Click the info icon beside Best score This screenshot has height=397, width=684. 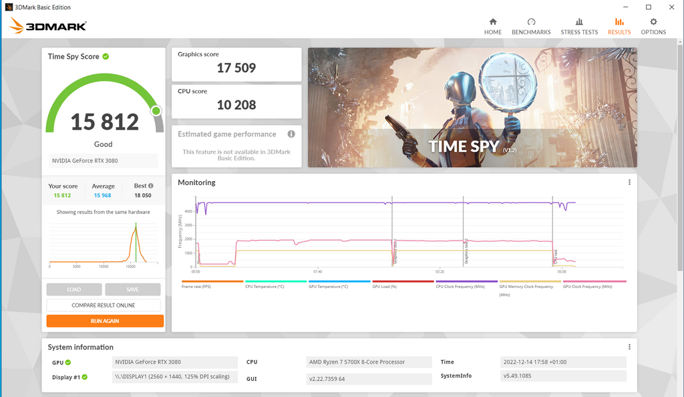(150, 186)
